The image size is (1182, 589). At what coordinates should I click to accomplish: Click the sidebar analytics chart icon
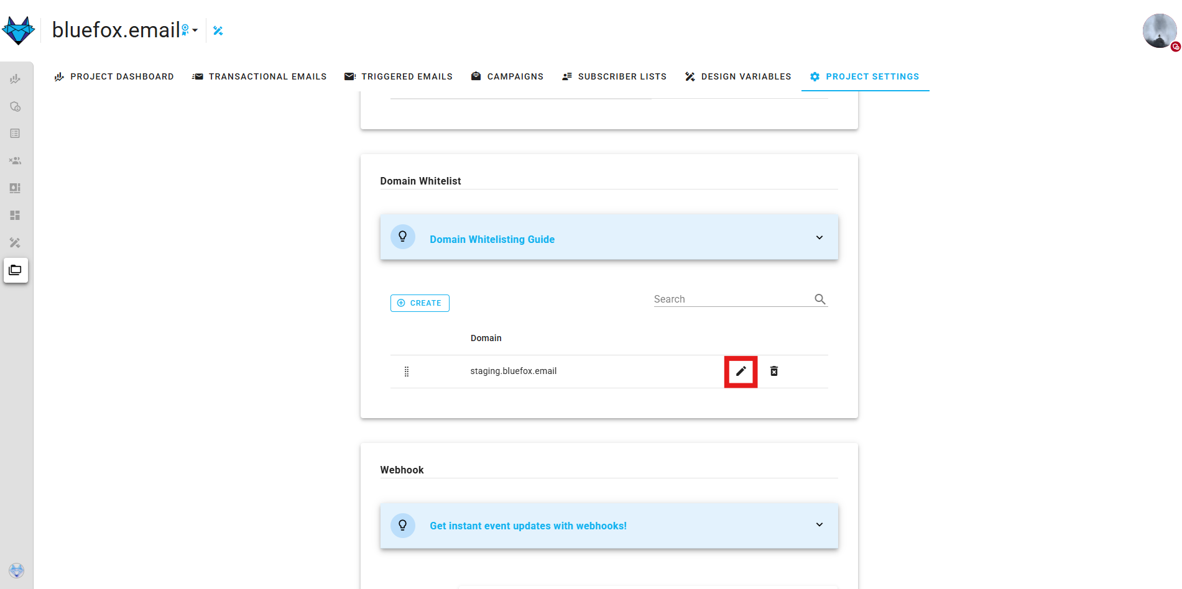click(x=16, y=79)
